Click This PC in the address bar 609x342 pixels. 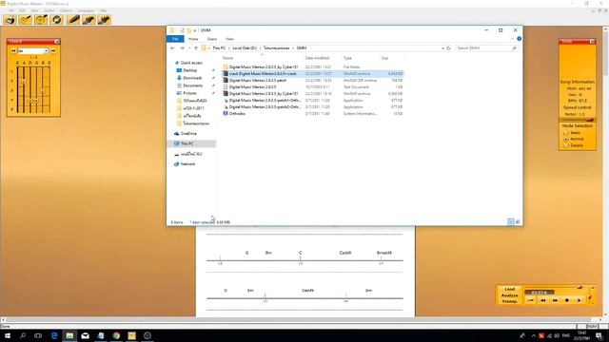219,48
